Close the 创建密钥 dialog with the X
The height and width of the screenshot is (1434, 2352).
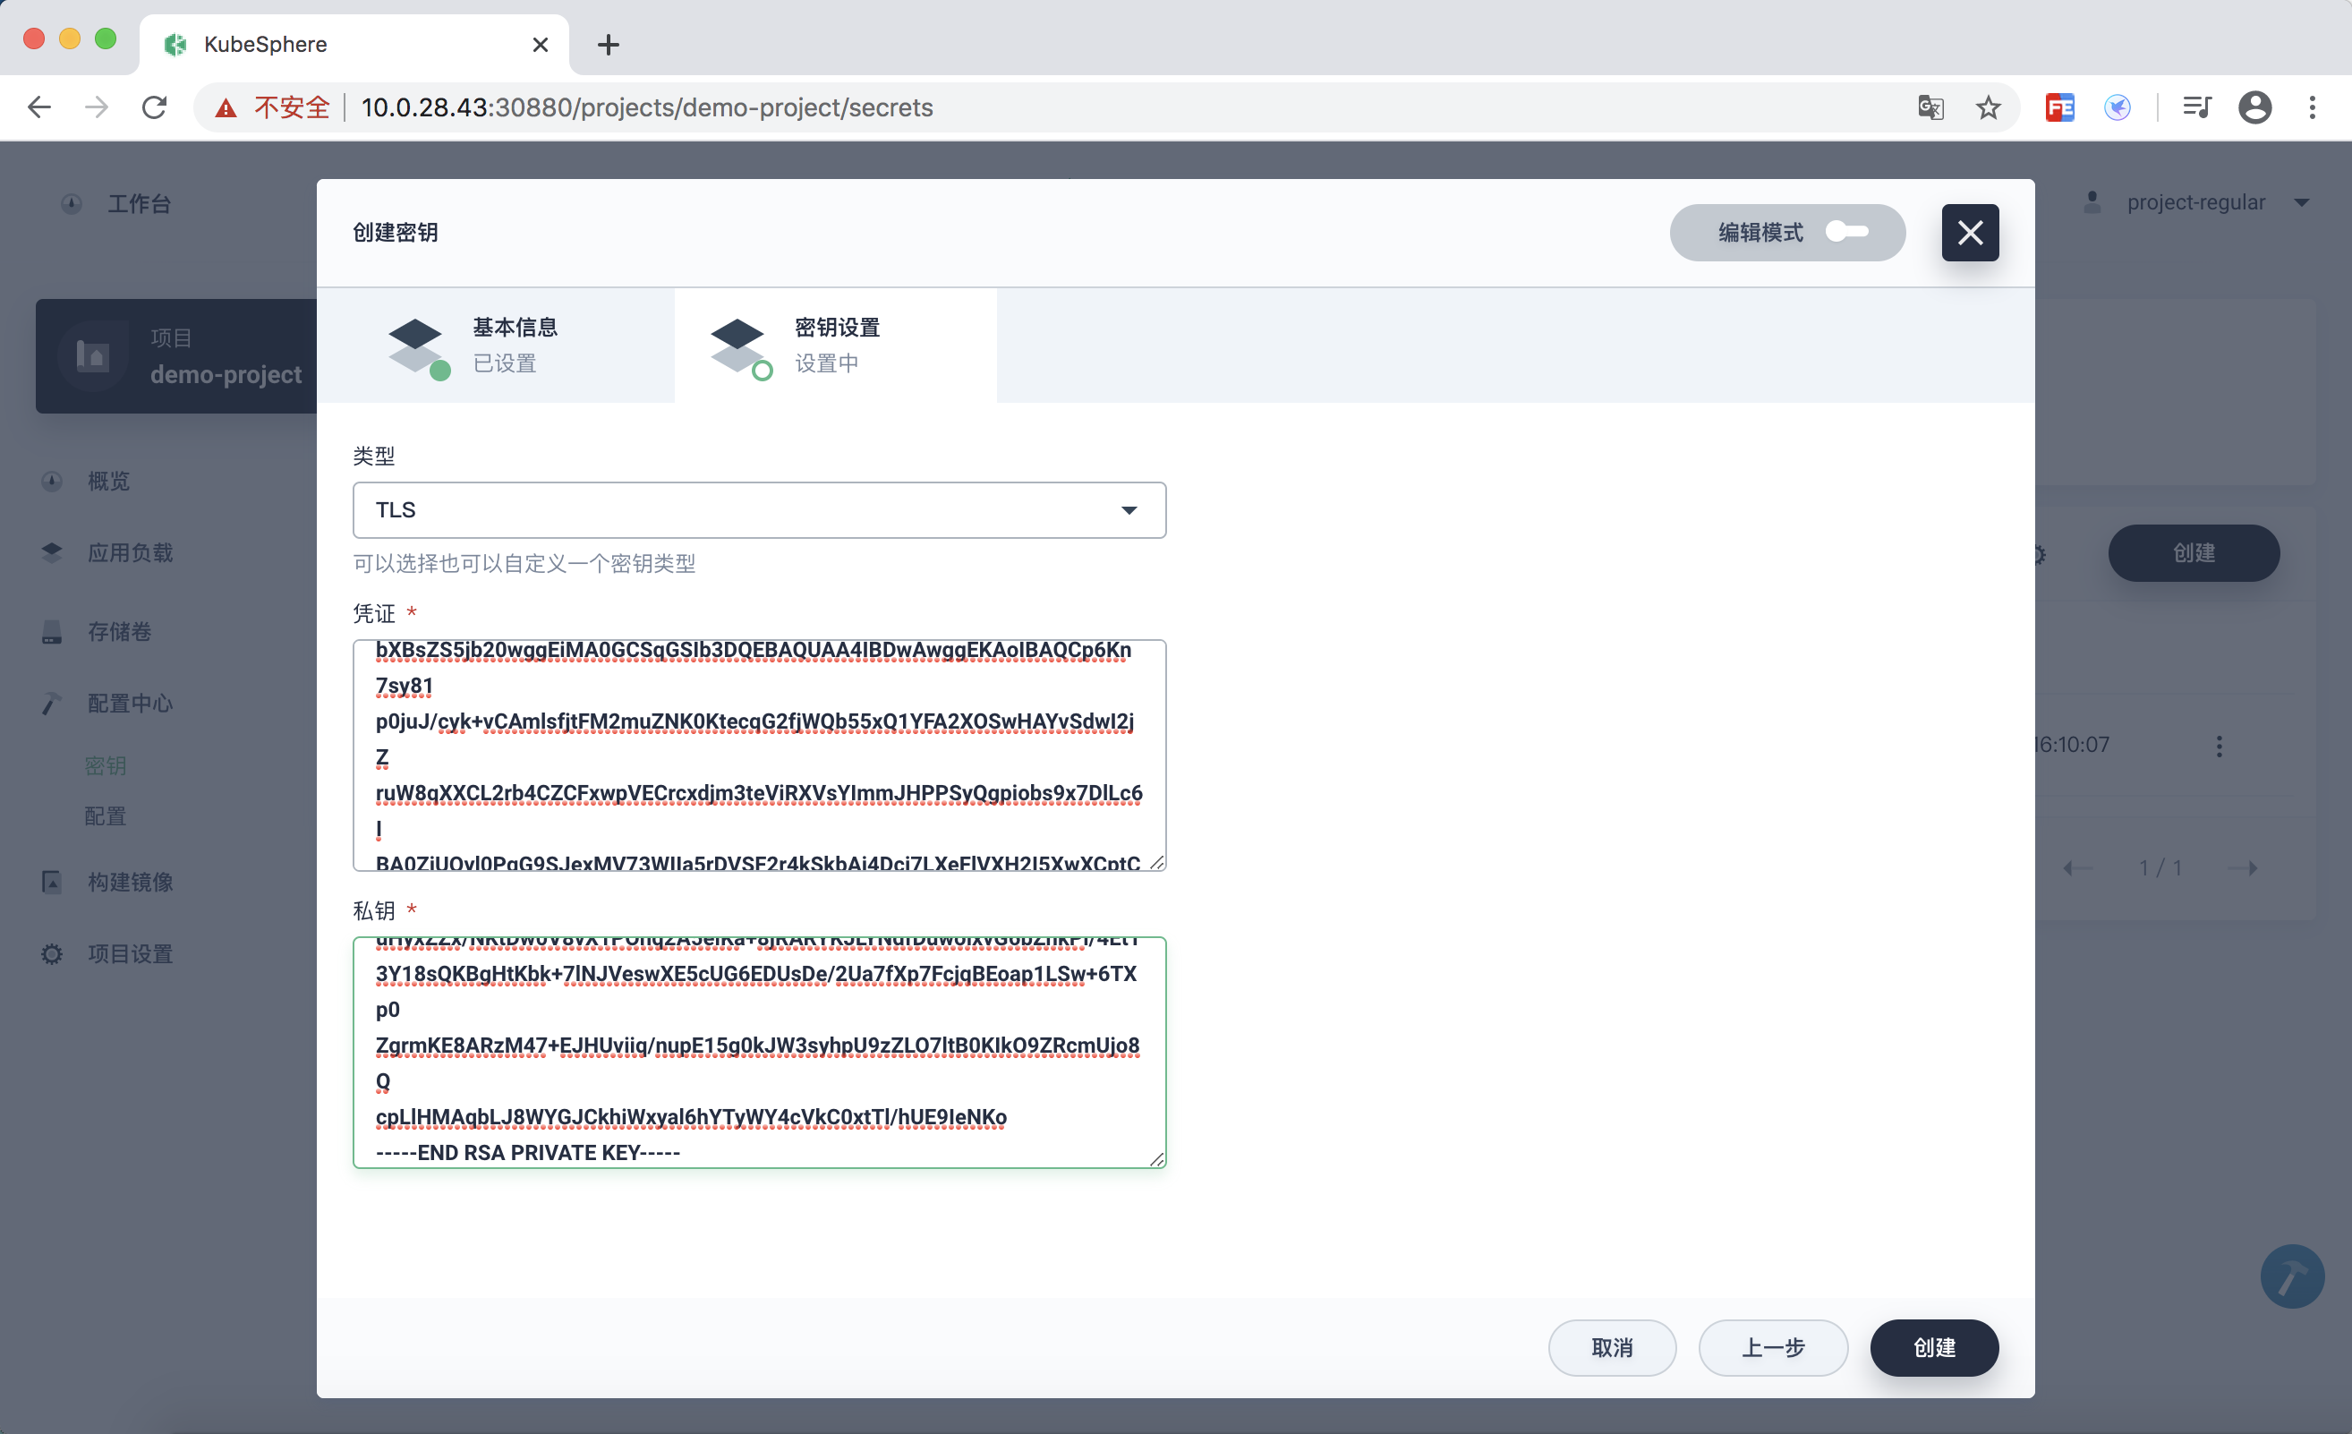click(x=1969, y=232)
